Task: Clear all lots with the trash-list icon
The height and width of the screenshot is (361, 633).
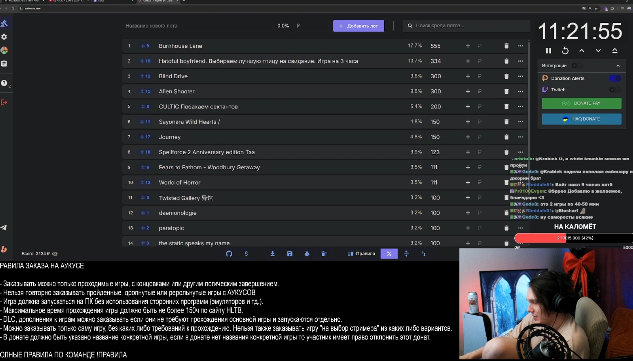Action: 324,254
